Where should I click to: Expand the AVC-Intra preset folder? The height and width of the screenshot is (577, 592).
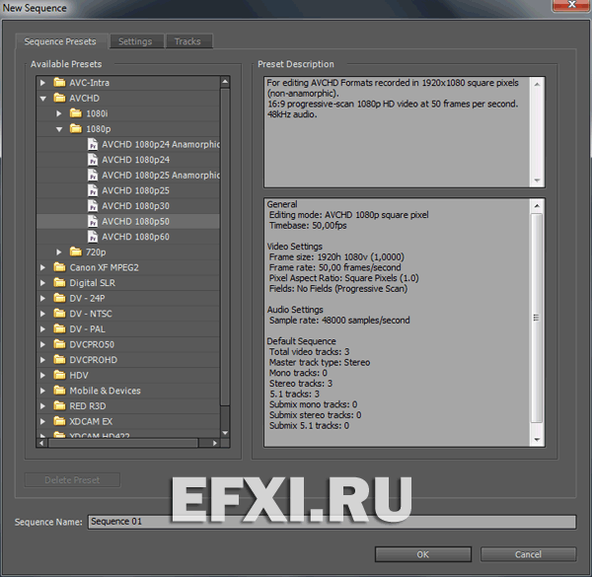(42, 83)
